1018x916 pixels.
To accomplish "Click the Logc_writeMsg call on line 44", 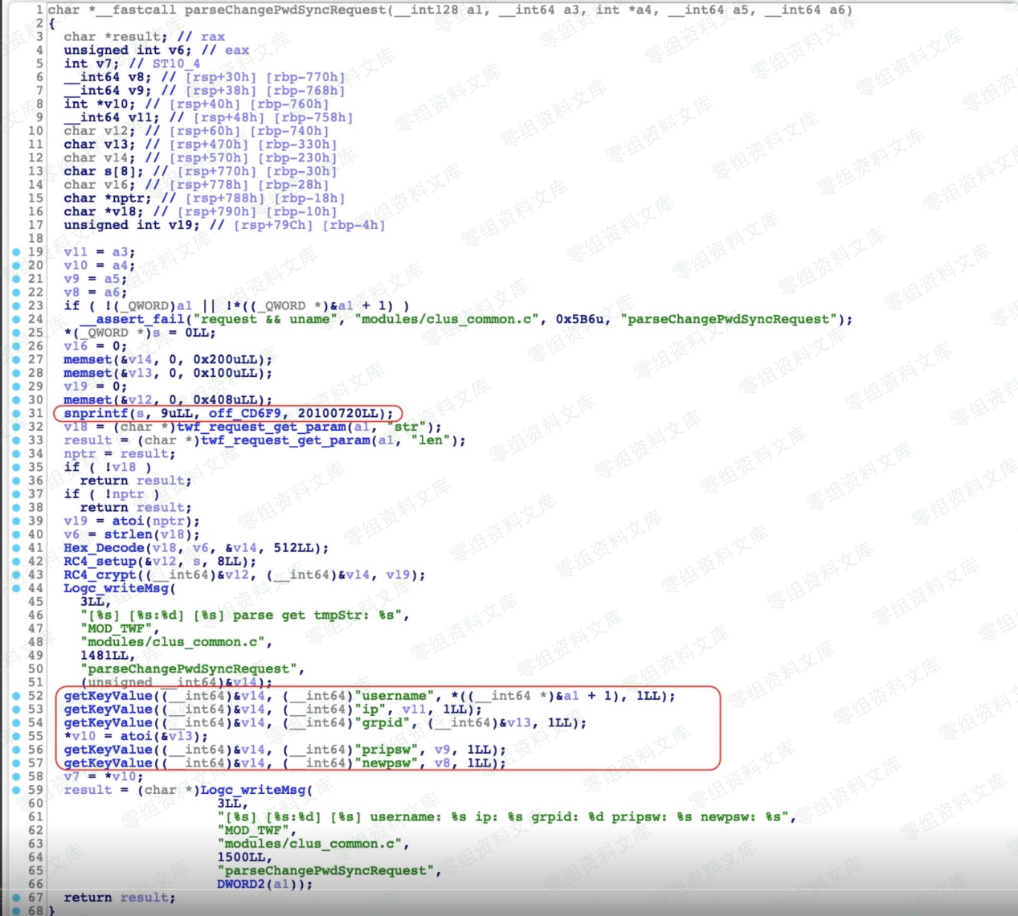I will (116, 587).
